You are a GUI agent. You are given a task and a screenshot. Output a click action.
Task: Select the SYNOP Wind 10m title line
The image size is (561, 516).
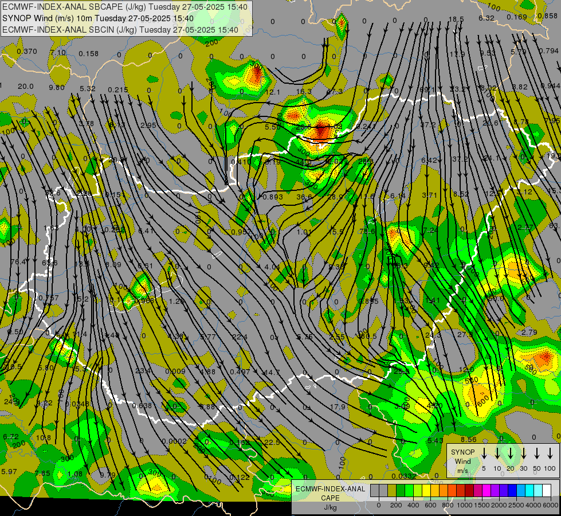point(97,18)
